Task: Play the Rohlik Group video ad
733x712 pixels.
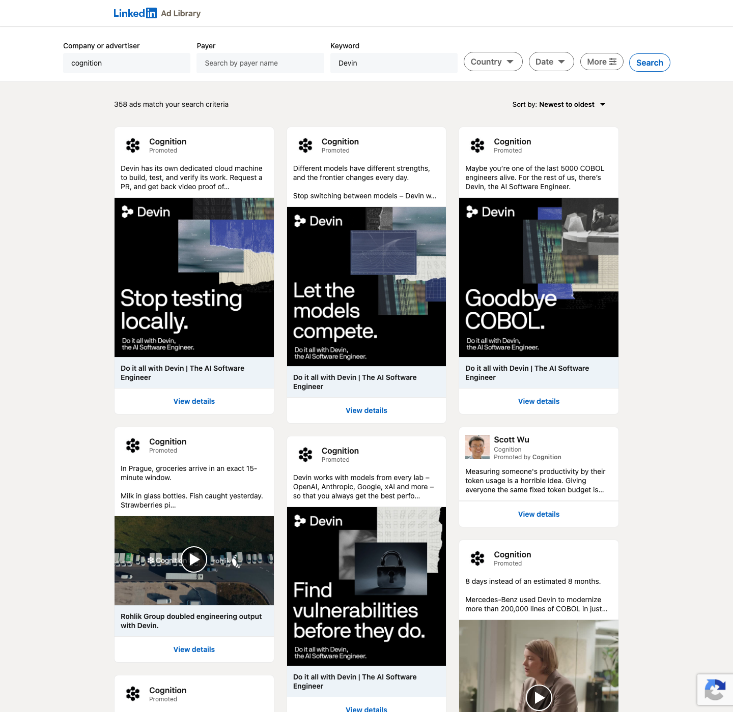Action: tap(194, 559)
